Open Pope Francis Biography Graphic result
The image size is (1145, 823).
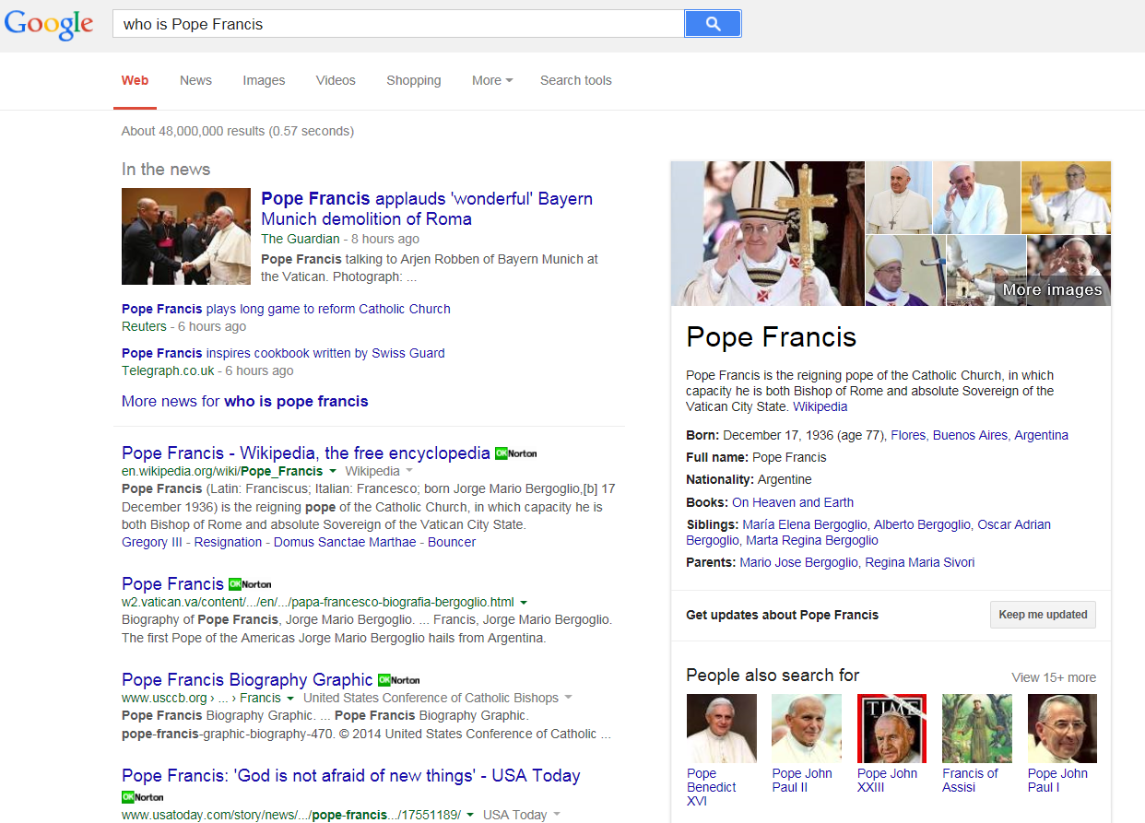click(247, 679)
